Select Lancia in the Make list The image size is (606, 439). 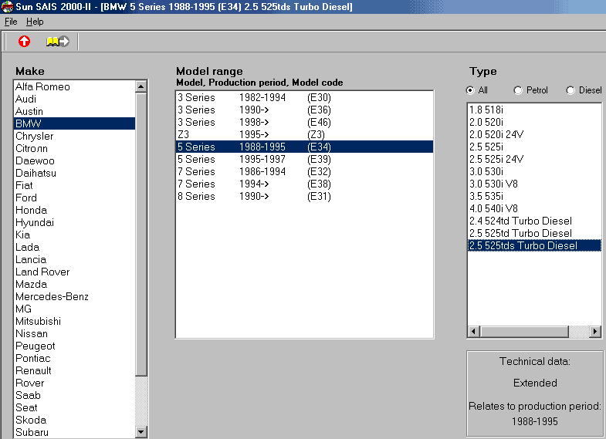click(x=75, y=259)
